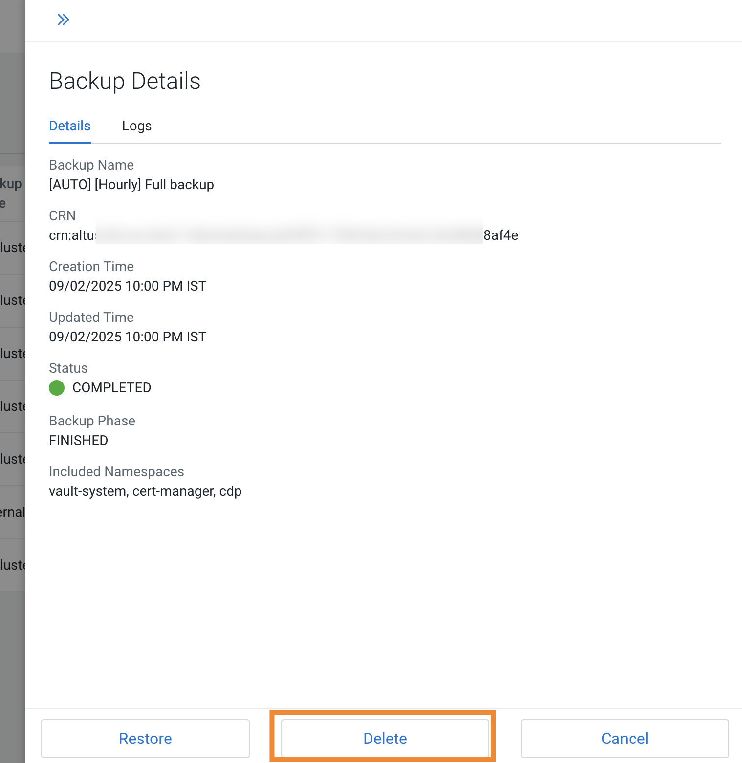Dismiss the panel with Cancel
Image resolution: width=742 pixels, height=763 pixels.
tap(624, 739)
